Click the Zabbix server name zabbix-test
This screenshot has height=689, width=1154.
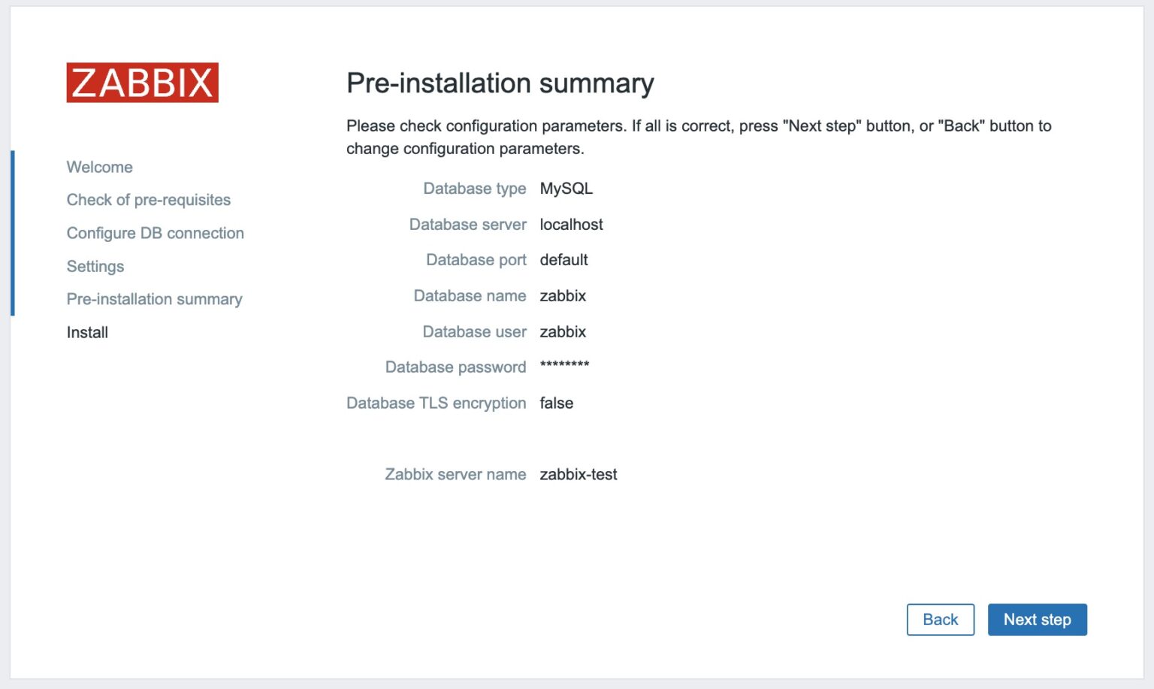[x=579, y=474]
